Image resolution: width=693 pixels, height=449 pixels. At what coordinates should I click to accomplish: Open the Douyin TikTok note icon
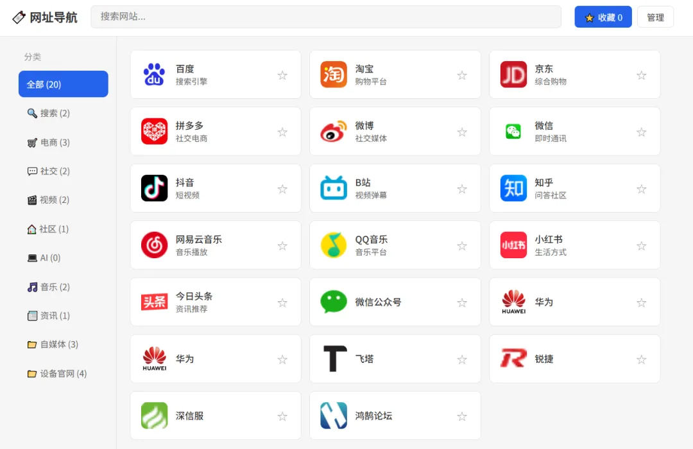[x=154, y=188]
